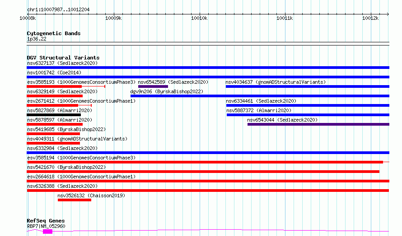This screenshot has width=402, height=236.
Task: Click the DGV Structural Variants track title
Action: point(63,58)
